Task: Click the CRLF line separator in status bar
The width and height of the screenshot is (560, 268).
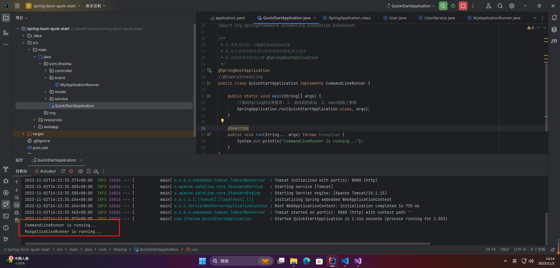Action: tap(505, 250)
